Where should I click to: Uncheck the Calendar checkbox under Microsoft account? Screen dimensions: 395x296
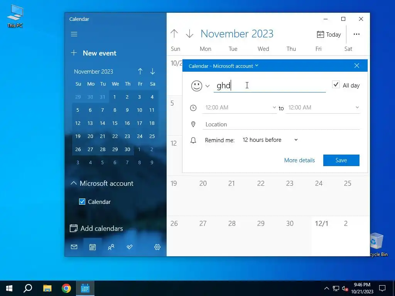click(x=82, y=202)
